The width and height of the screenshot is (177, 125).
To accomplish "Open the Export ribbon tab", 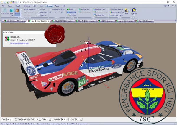I will [18, 6].
